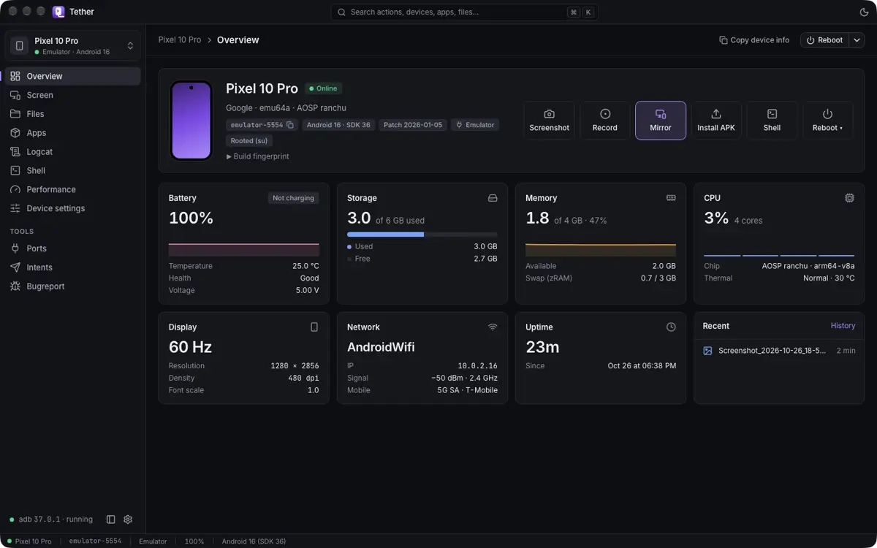877x548 pixels.
Task: Click the recent screenshot image icon
Action: point(707,351)
